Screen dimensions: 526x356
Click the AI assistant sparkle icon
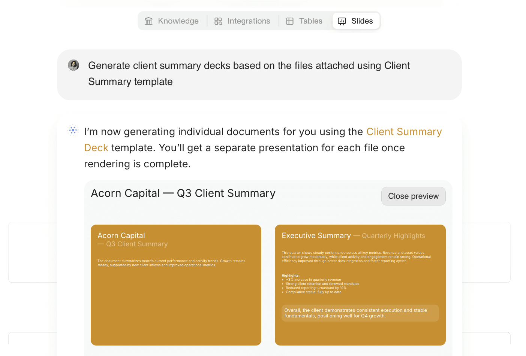pos(73,130)
